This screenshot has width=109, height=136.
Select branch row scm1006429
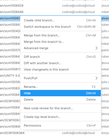(54, 6)
